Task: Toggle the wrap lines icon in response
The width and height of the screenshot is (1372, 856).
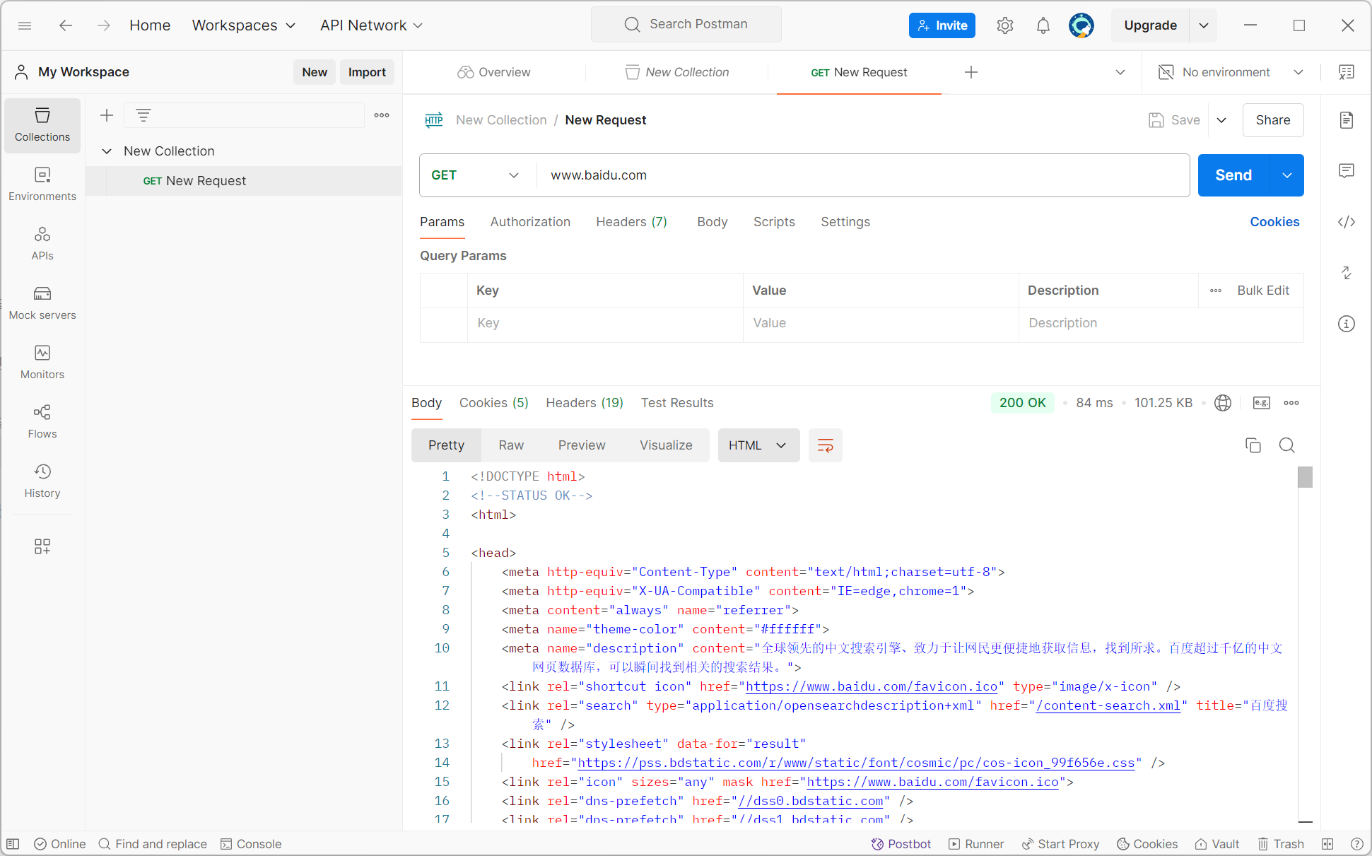Action: (x=826, y=445)
